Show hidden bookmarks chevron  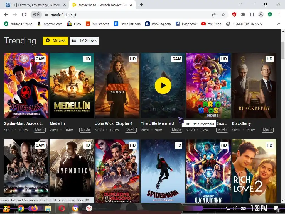278,24
